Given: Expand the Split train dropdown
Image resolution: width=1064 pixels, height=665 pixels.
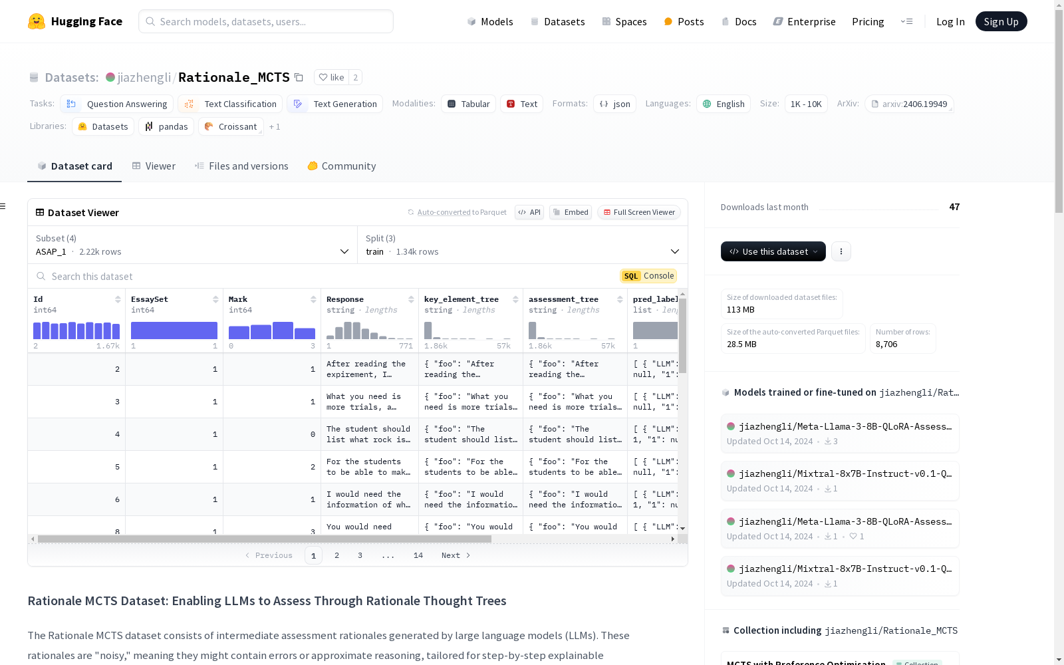Looking at the screenshot, I should (523, 245).
